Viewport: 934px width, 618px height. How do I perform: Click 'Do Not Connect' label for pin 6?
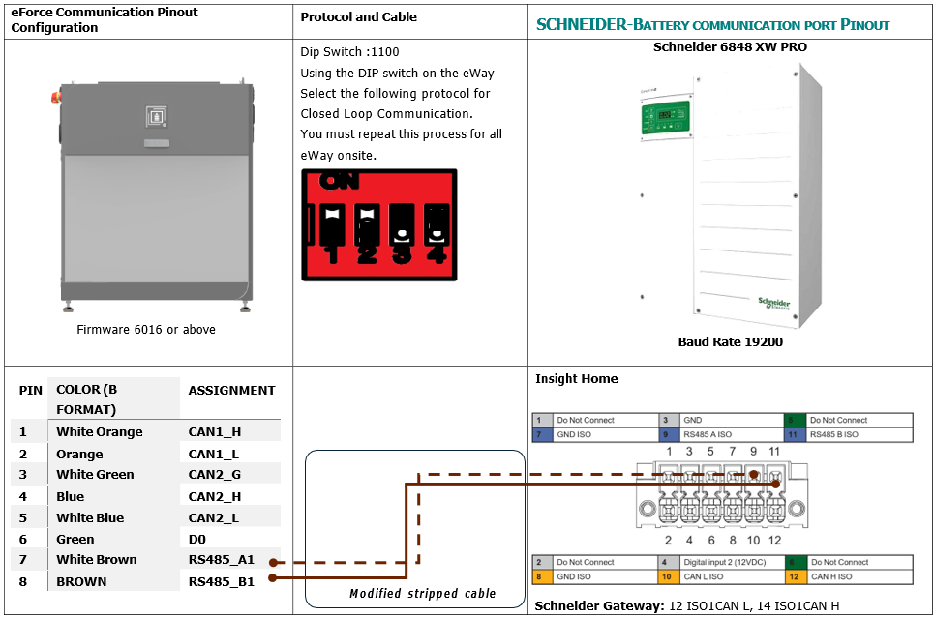pyautogui.click(x=840, y=562)
